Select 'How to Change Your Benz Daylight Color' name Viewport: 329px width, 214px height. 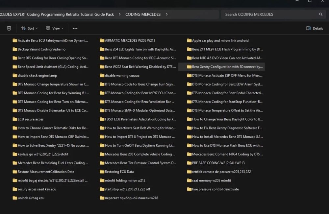click(x=227, y=119)
